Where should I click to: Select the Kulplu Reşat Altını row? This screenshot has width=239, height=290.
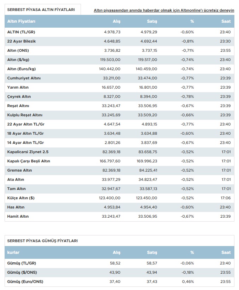pyautogui.click(x=119, y=115)
